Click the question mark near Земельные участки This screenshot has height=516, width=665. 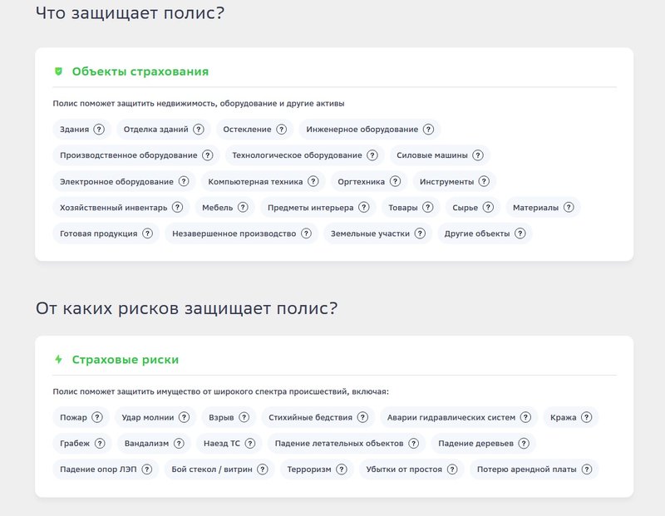420,233
